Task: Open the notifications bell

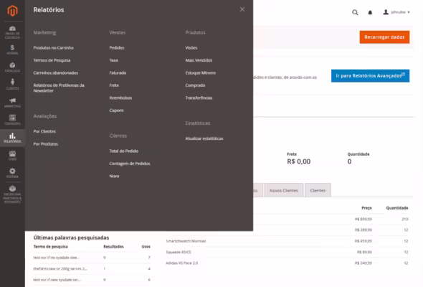Action: click(370, 12)
